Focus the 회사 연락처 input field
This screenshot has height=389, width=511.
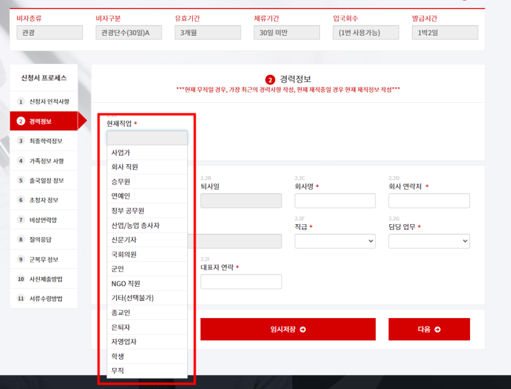click(429, 201)
